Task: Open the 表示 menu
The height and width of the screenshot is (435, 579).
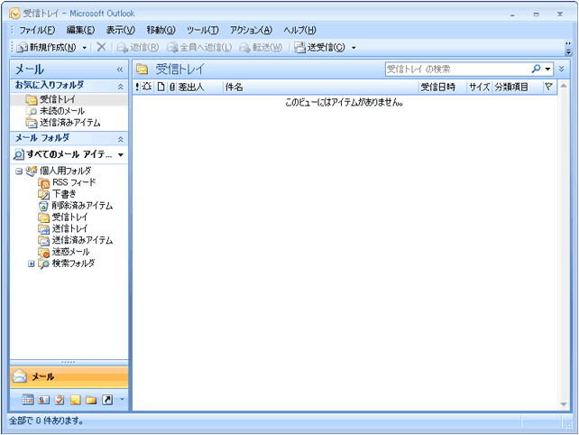Action: click(x=120, y=30)
